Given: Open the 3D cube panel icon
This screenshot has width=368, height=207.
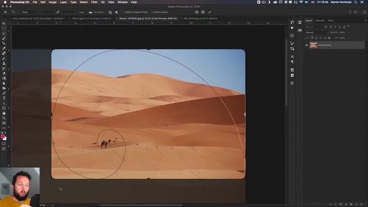Looking at the screenshot, I should click(292, 83).
